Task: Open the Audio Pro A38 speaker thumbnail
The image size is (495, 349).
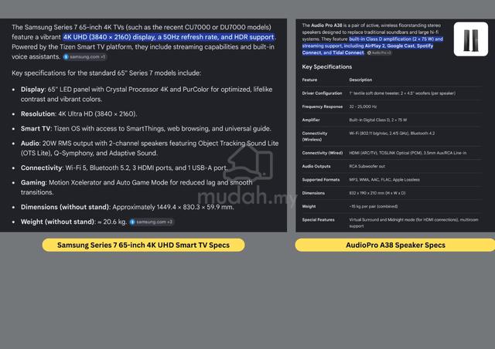Action: click(x=471, y=39)
